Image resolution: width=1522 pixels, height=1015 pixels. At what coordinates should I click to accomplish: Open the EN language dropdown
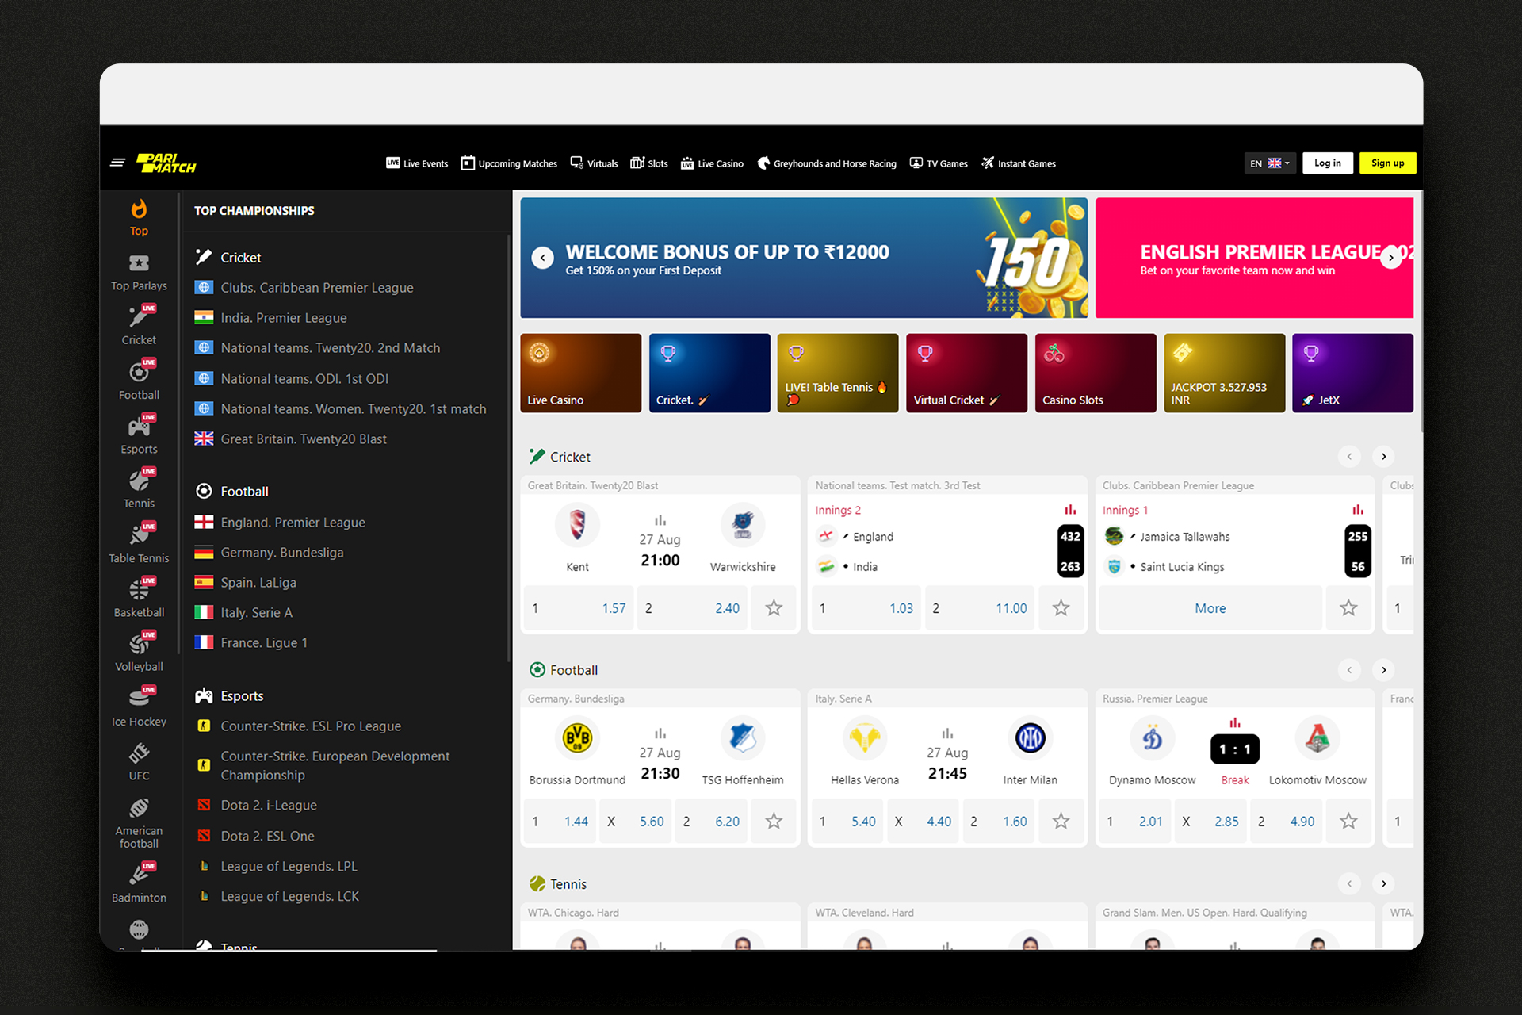(1270, 163)
